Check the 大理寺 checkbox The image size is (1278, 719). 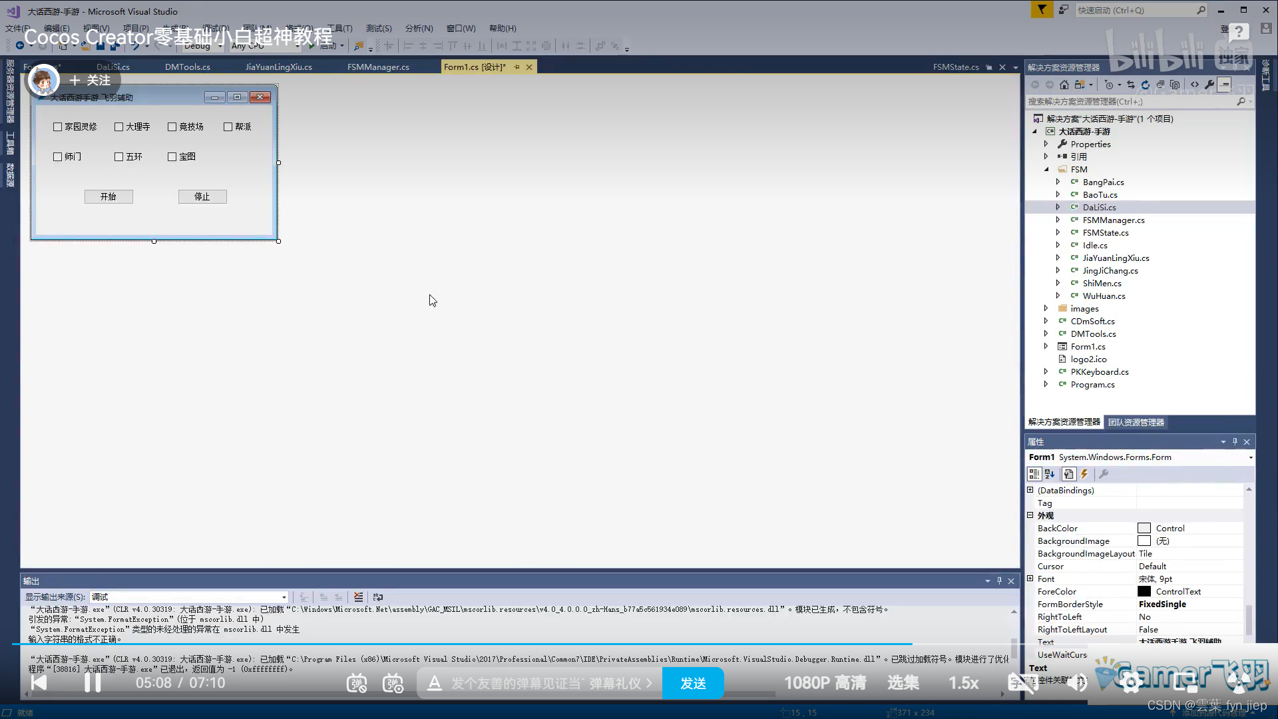tap(118, 126)
